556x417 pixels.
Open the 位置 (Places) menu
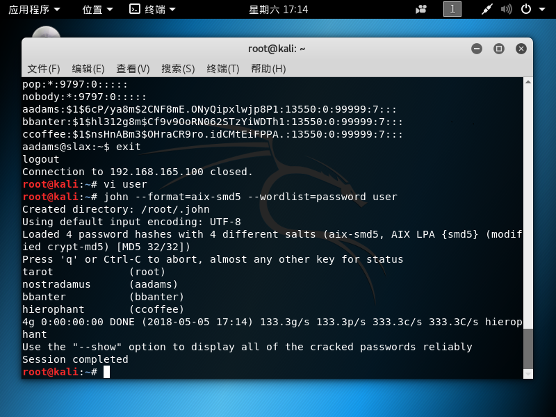[97, 9]
